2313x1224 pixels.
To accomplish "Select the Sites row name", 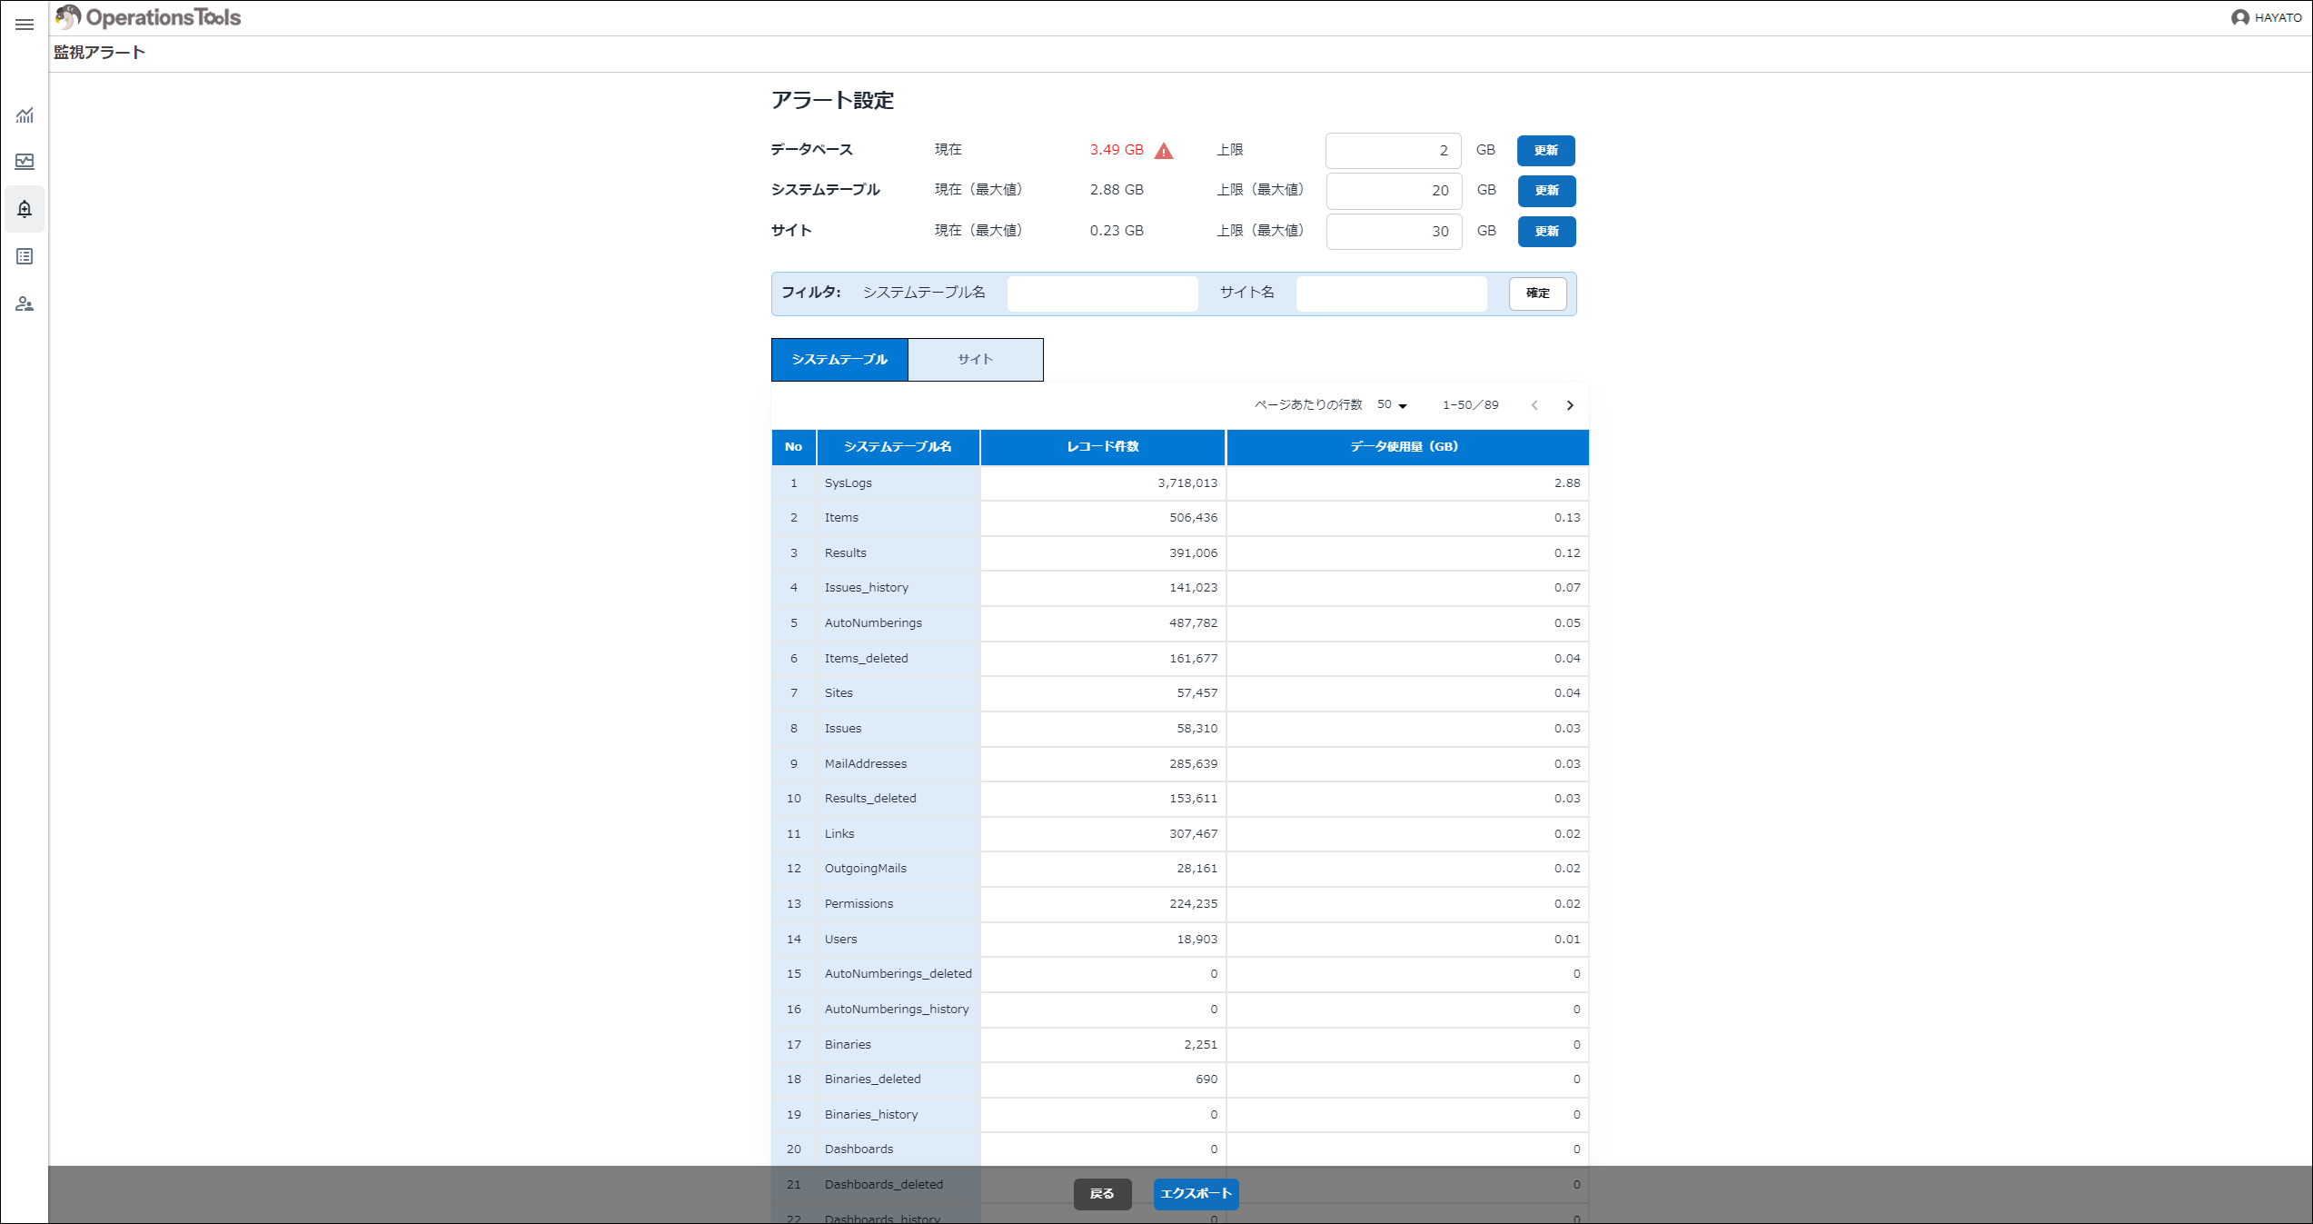I will point(839,693).
